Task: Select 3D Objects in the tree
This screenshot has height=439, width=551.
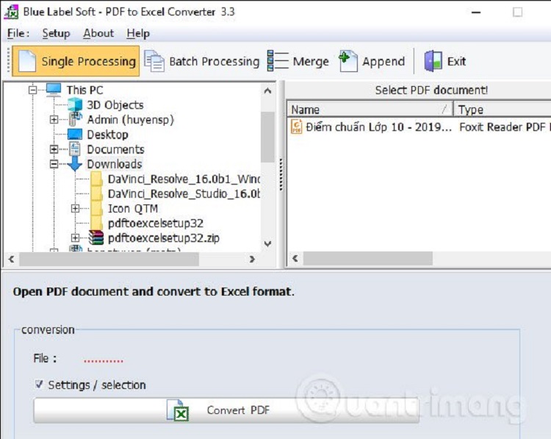Action: coord(115,105)
